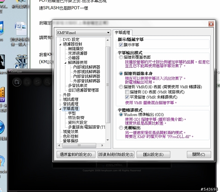Click the close file icon in KMPlayer
The width and height of the screenshot is (220, 192).
(x=27, y=82)
